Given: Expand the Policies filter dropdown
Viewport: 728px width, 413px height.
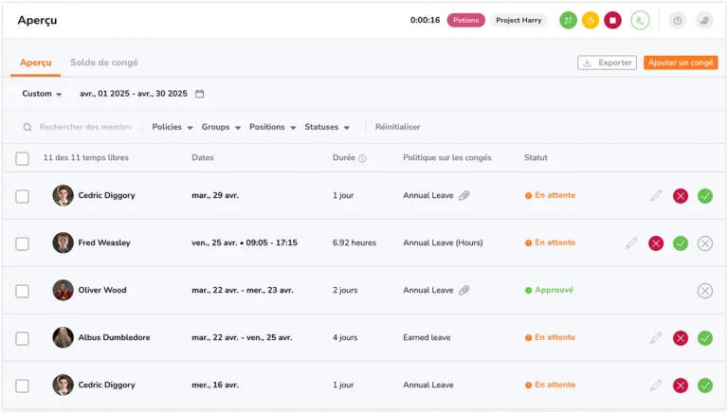Looking at the screenshot, I should coord(173,127).
